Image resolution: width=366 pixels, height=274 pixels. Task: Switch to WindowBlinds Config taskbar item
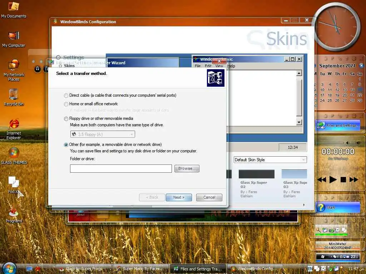click(254, 269)
